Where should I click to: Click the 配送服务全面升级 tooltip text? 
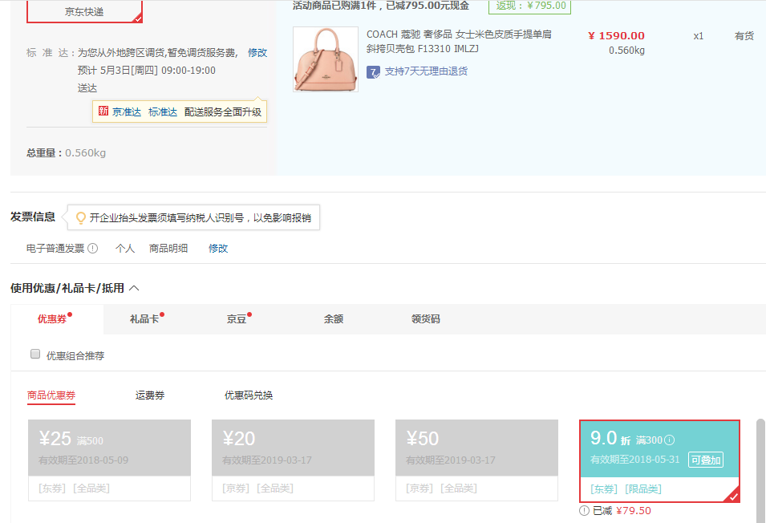coord(223,112)
